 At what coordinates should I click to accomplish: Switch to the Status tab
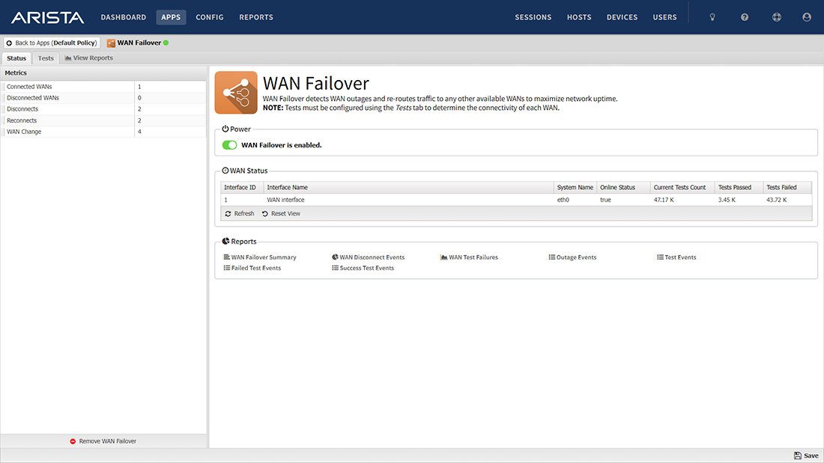coord(16,58)
